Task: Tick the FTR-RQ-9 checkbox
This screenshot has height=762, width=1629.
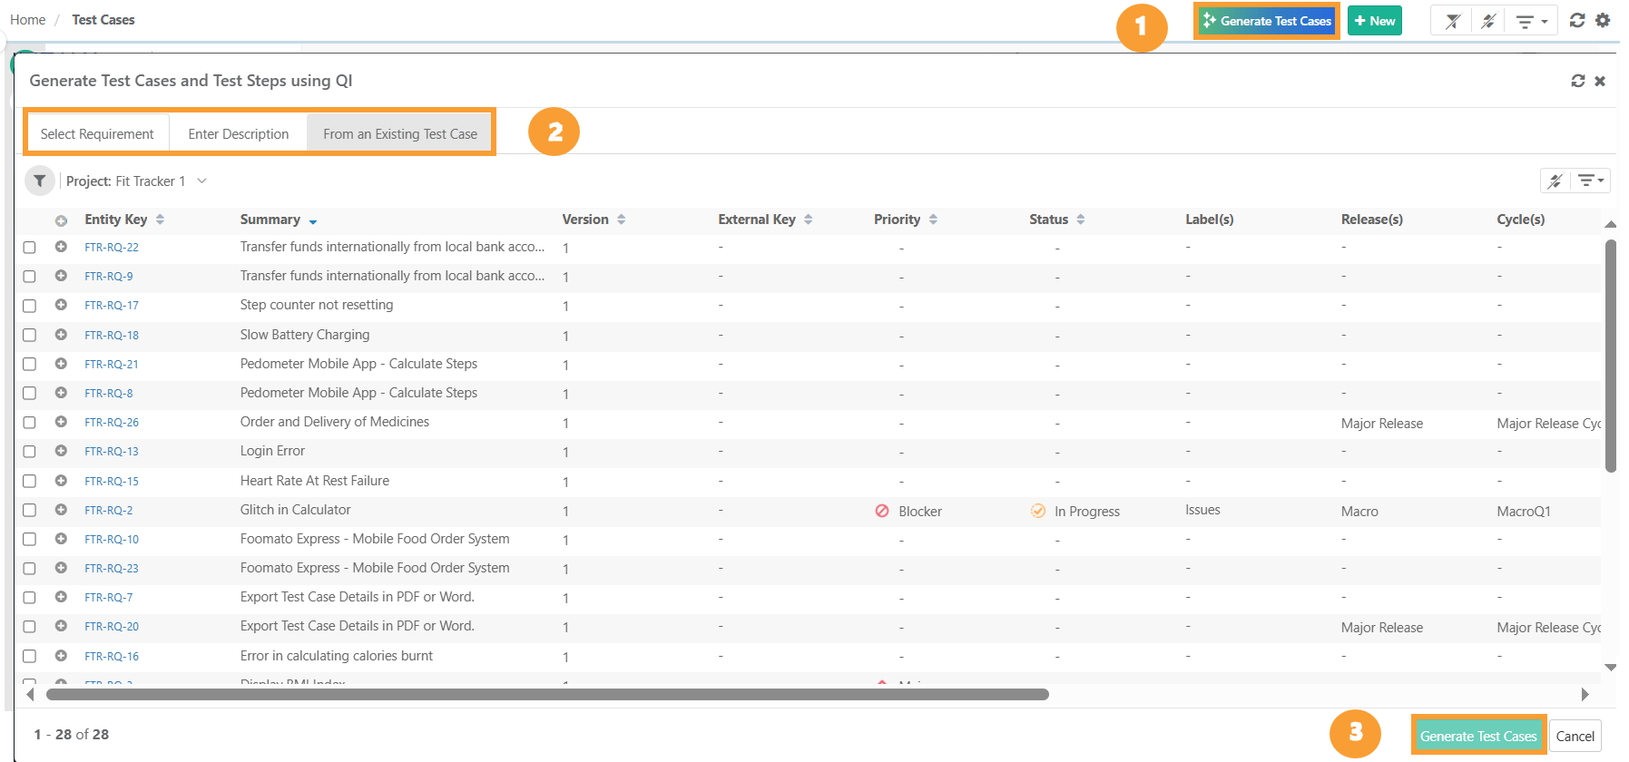Action: (x=29, y=277)
